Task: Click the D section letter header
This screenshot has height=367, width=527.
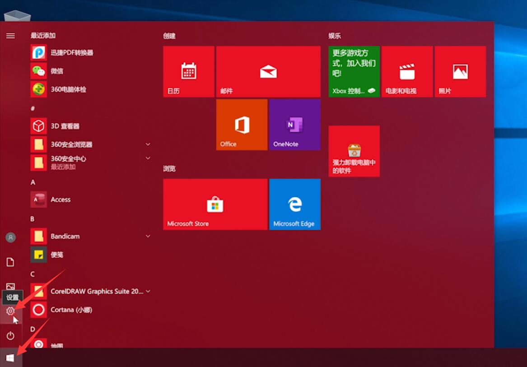Action: coord(33,329)
